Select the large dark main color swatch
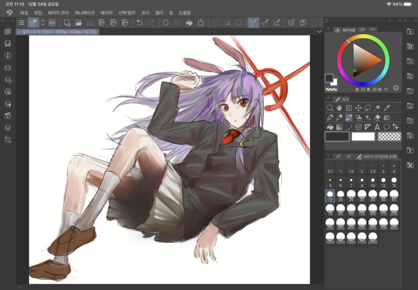This screenshot has width=418, height=290. (x=337, y=136)
